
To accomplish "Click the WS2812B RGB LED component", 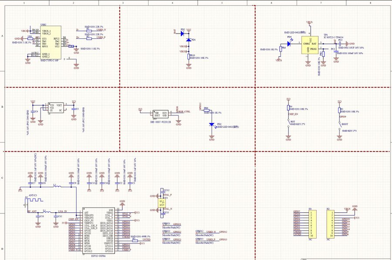I will (159, 113).
